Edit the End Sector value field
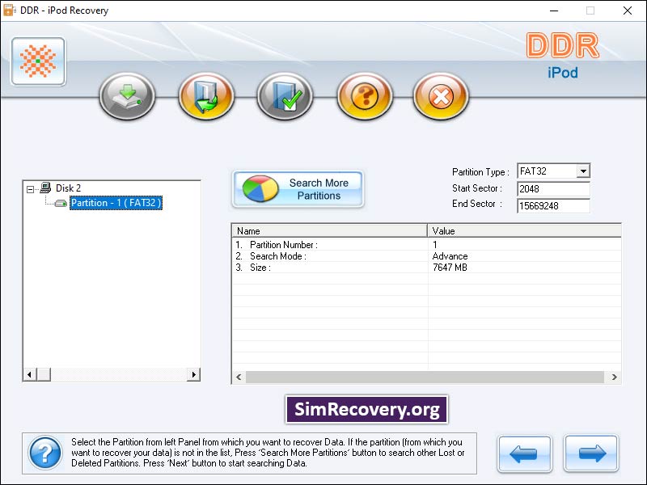Screen dimensions: 647x485 (553, 205)
